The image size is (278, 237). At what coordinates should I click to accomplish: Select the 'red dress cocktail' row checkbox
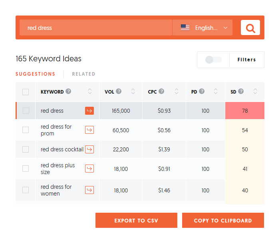coord(26,149)
